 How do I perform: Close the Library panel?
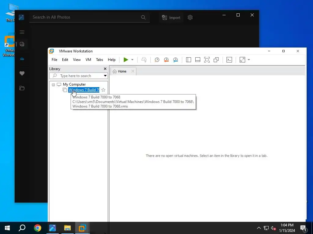[105, 69]
